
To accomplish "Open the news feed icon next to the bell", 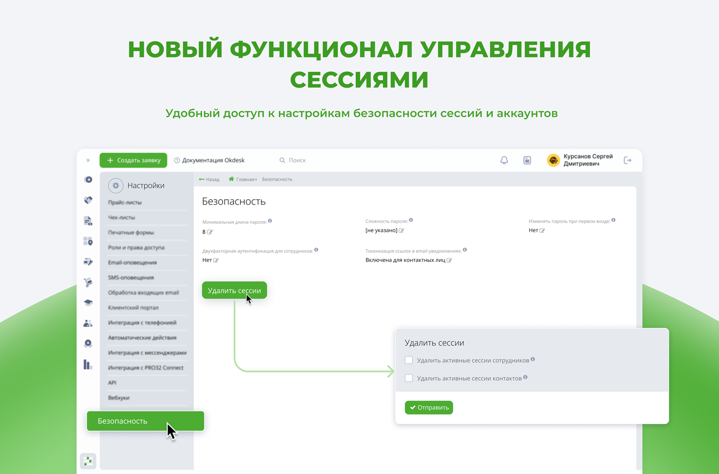I will (527, 161).
